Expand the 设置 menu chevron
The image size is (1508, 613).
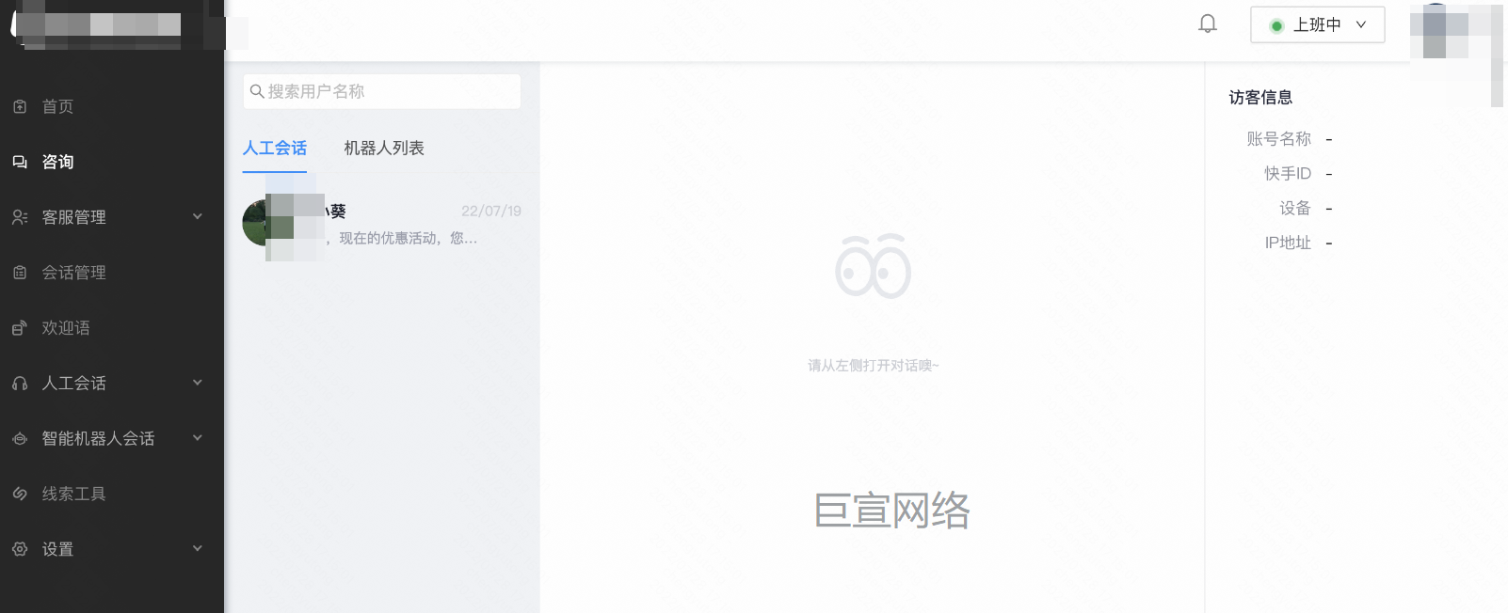point(198,548)
